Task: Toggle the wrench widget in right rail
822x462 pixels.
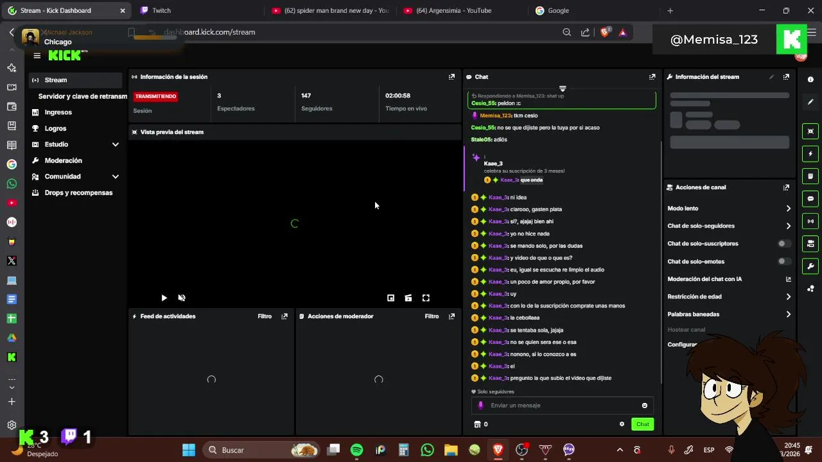Action: tap(810, 266)
